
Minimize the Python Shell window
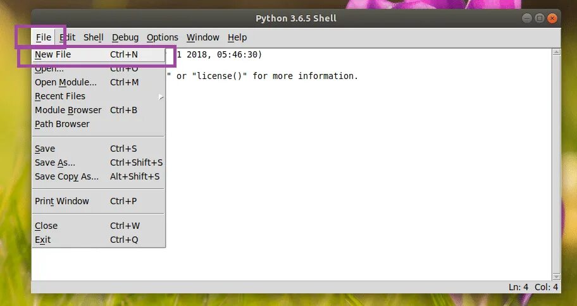[x=527, y=18]
